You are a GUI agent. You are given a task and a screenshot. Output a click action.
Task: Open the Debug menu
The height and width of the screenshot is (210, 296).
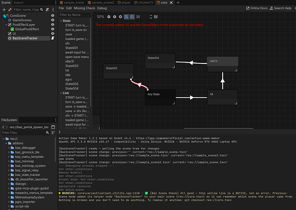(102, 8)
